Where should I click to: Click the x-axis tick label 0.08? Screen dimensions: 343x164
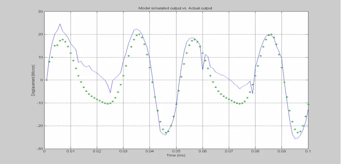(255, 151)
